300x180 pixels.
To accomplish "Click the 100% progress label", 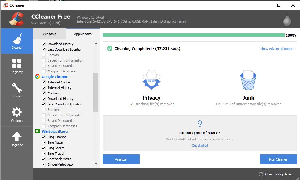I will point(291,35).
